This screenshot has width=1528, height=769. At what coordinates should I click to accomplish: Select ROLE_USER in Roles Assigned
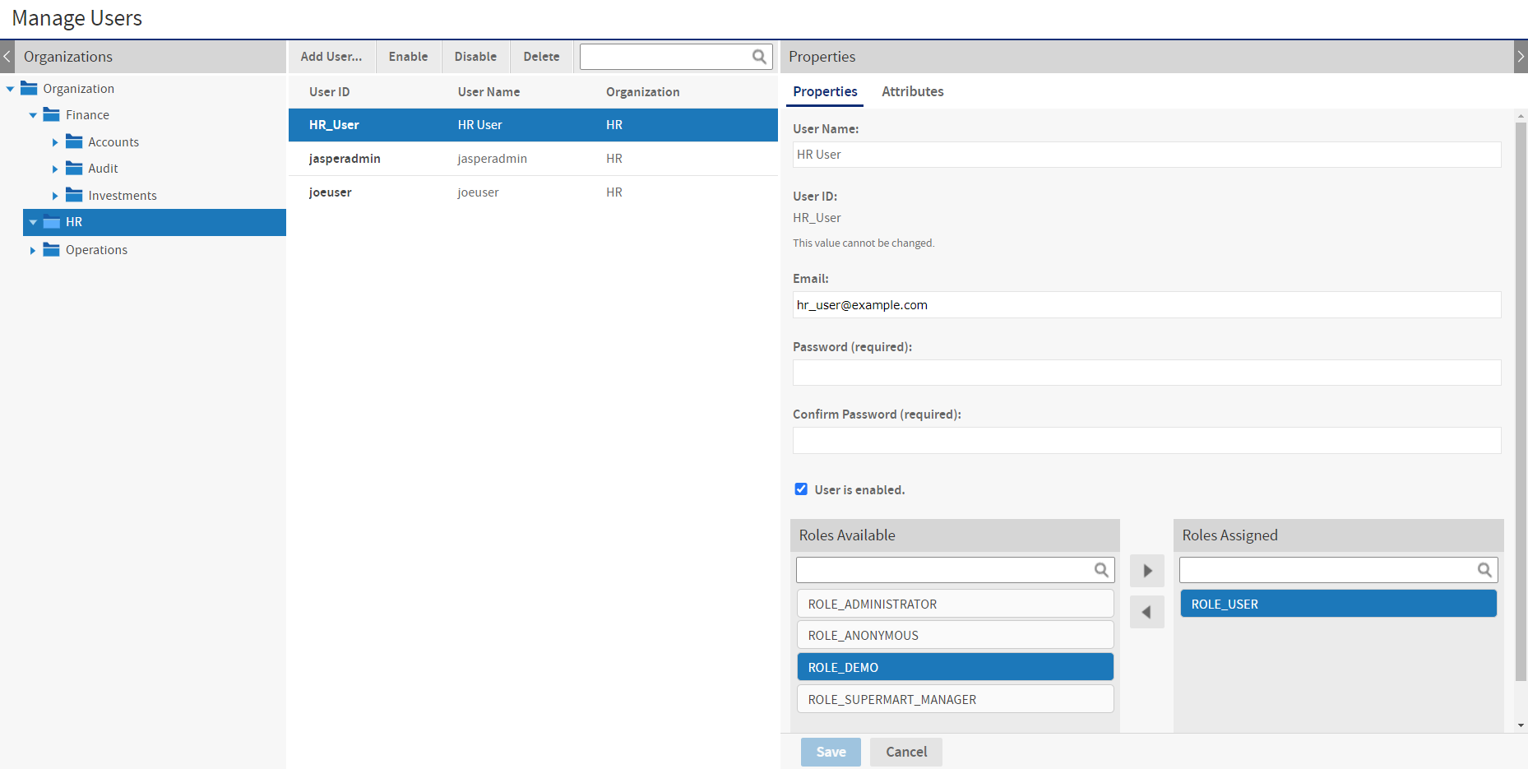[x=1338, y=604]
